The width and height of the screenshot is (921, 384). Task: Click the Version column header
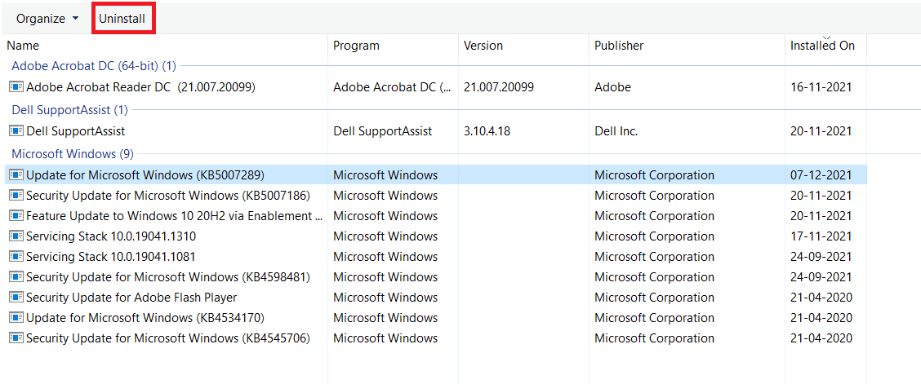483,46
